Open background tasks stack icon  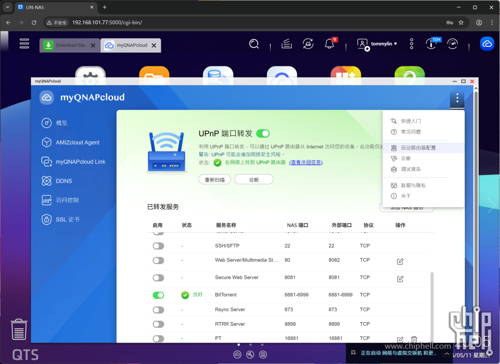coord(287,44)
